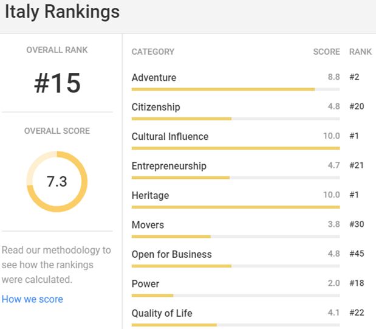This screenshot has height=329, width=376.
Task: Click the SCORE column header
Action: pos(326,52)
